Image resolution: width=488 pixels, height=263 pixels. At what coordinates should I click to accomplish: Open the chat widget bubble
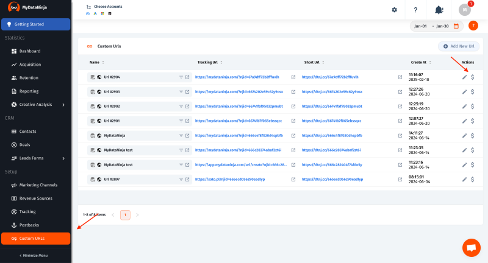click(471, 248)
